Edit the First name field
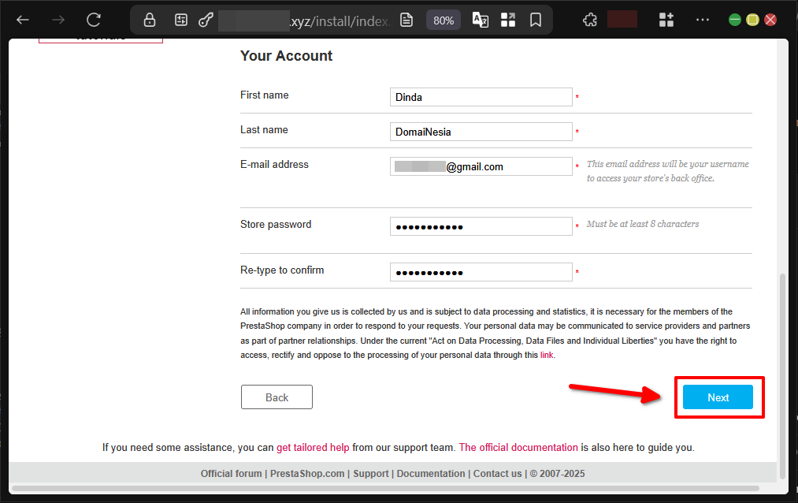This screenshot has width=798, height=503. (481, 97)
